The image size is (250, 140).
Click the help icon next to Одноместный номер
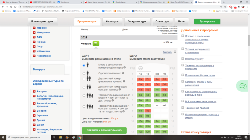(123, 73)
